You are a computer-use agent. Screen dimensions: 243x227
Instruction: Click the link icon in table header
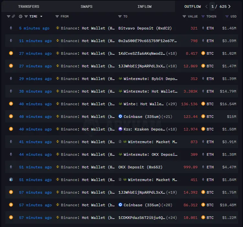point(13,17)
